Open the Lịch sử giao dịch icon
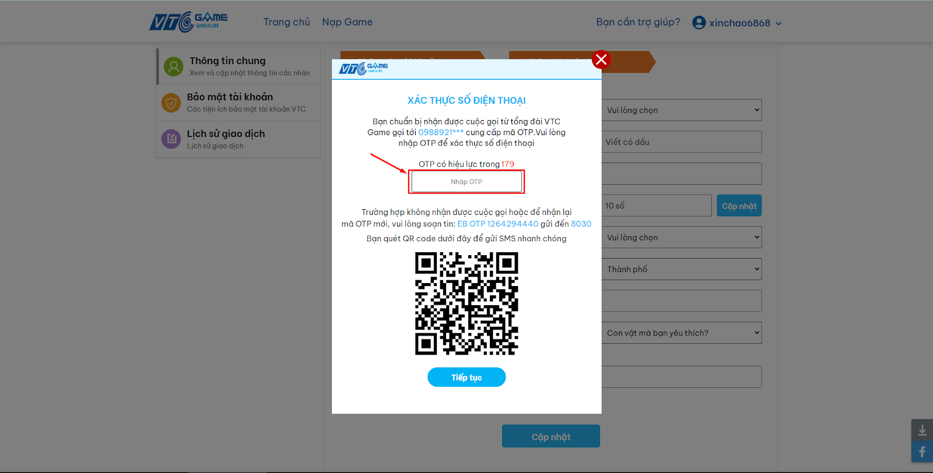The image size is (933, 473). coord(171,139)
